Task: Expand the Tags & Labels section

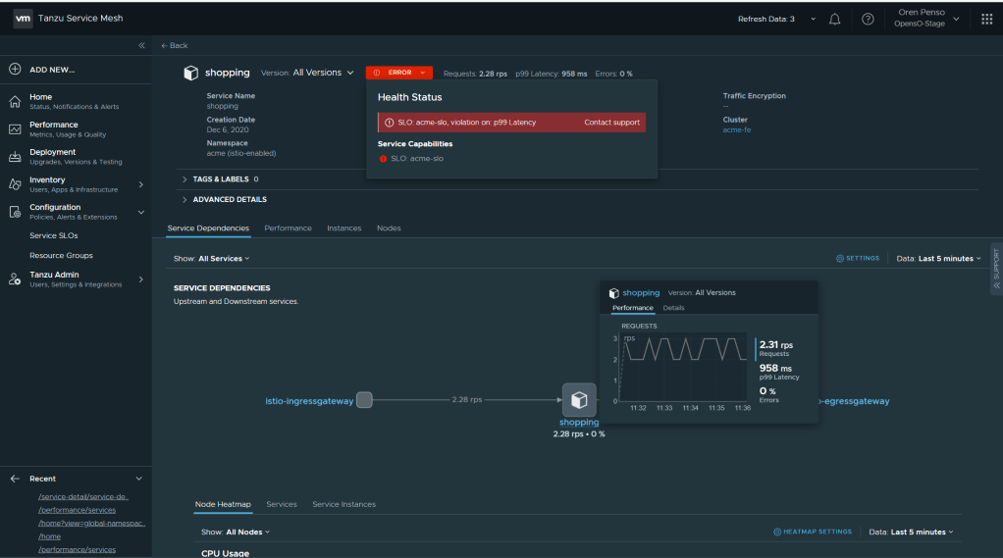Action: [185, 179]
